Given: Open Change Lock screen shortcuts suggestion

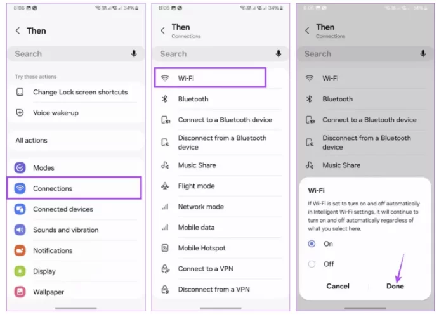Looking at the screenshot, I should click(80, 93).
